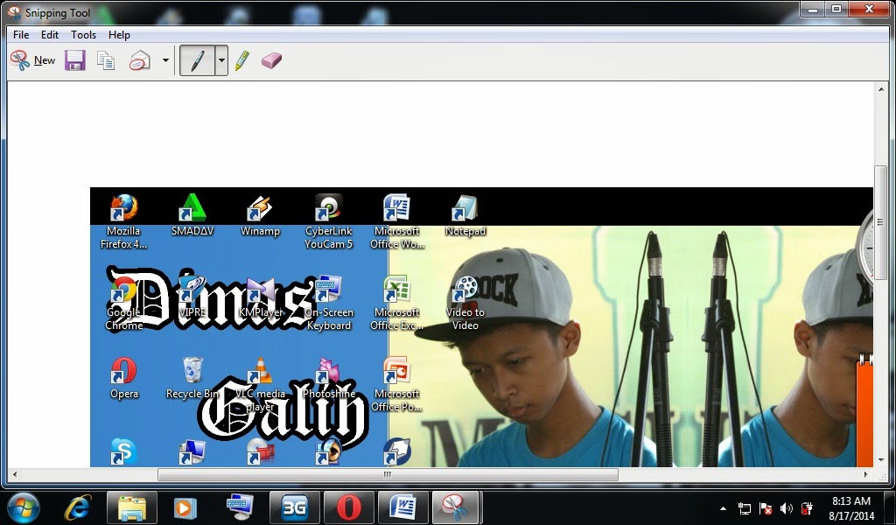Open Opera from the taskbar
This screenshot has width=896, height=525.
pos(349,507)
